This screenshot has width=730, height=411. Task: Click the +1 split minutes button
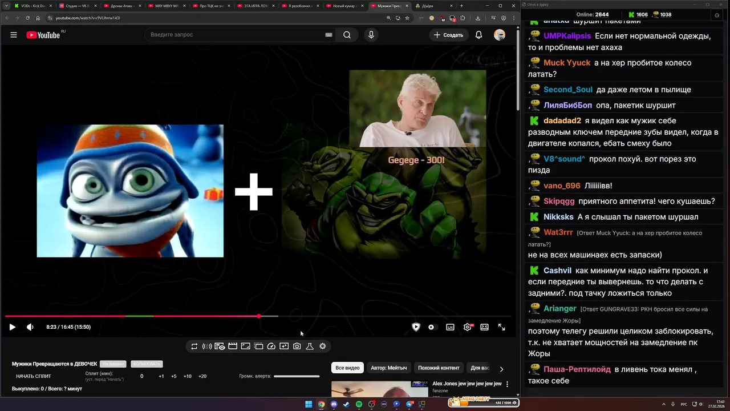(x=161, y=376)
